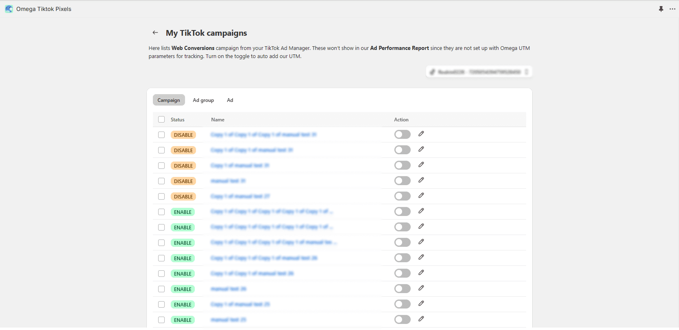Open the ad account selector dropdown
The image size is (679, 330).
tap(479, 72)
